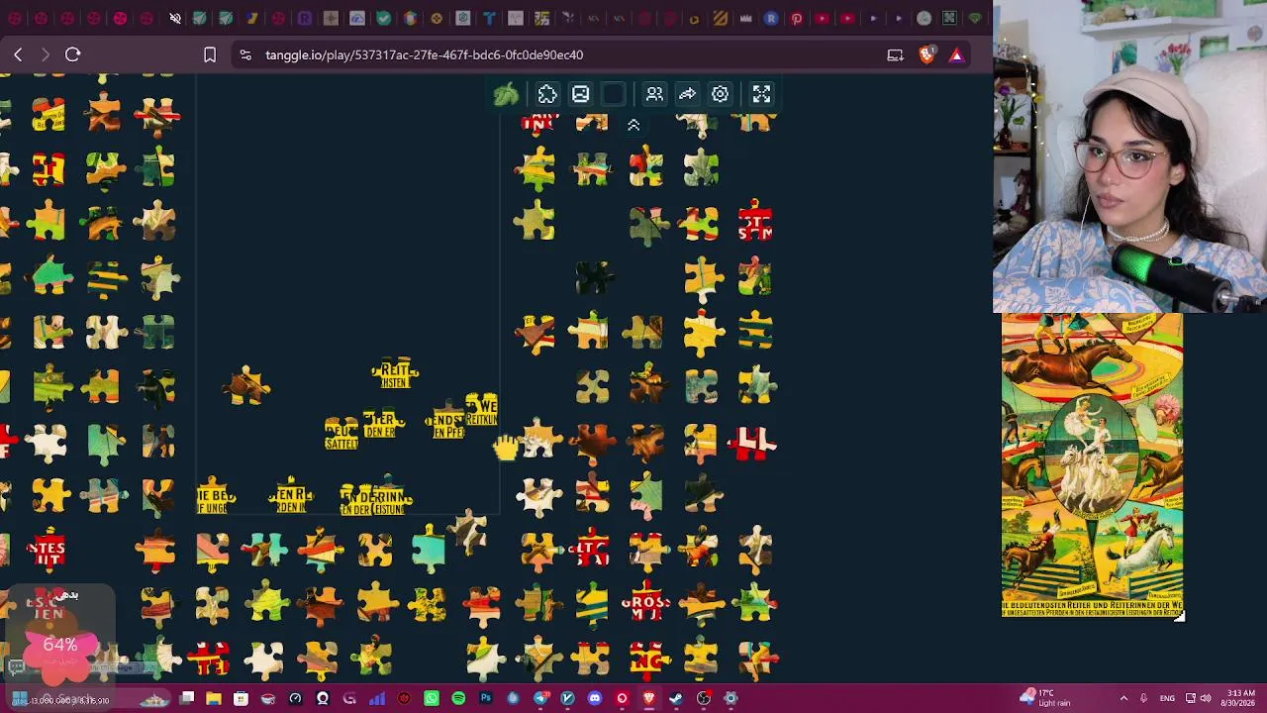
Task: Open Spotify from taskbar
Action: [x=458, y=698]
